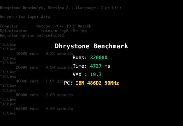Click the "0.22 seconds" value
This screenshot has height=126, width=183.
pyautogui.click(x=59, y=54)
